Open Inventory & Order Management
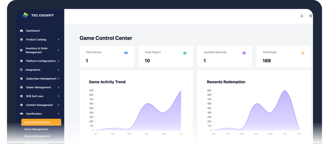 click(37, 50)
